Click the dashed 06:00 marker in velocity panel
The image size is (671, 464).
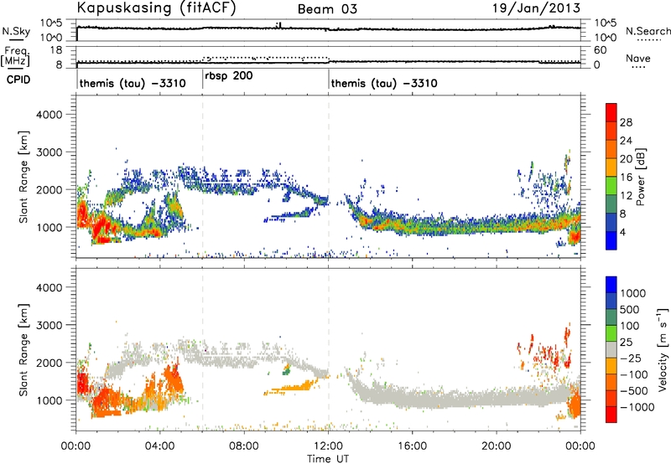click(202, 349)
